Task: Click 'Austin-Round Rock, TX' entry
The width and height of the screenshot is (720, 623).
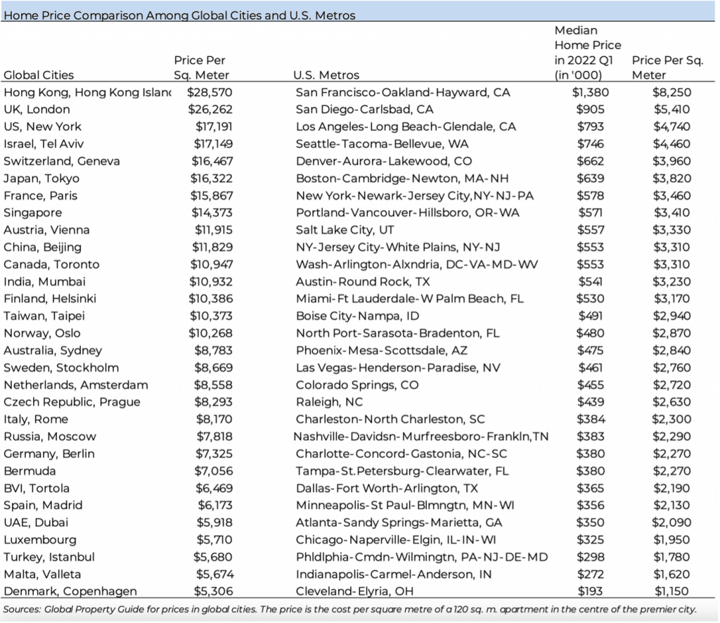Action: coord(363,281)
